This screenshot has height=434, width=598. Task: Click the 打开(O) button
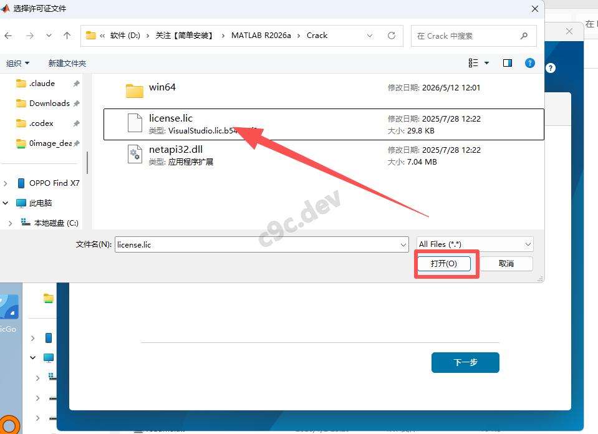(444, 264)
